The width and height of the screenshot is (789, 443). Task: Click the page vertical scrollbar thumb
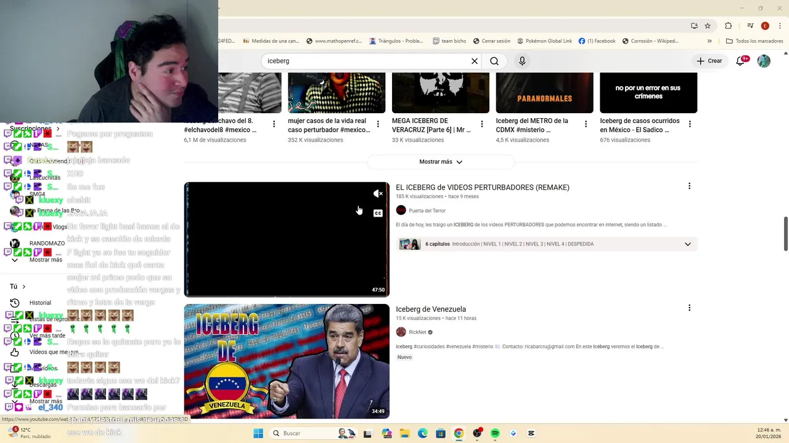[785, 233]
